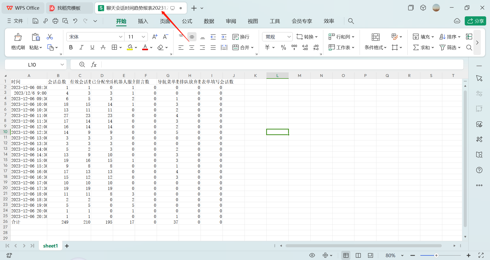Click the eye protection mode icon
490x260 pixels.
coord(312,255)
